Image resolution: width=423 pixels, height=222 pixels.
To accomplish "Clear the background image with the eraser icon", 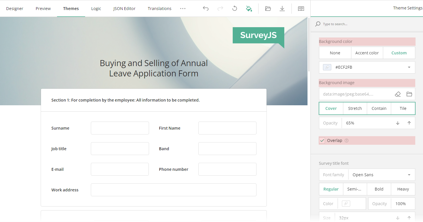I will click(398, 94).
